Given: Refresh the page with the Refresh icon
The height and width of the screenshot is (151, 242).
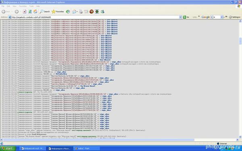Looking at the screenshot, I should (x=30, y=12).
